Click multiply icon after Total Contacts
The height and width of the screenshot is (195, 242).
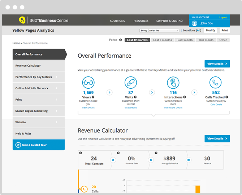[x=113, y=160]
